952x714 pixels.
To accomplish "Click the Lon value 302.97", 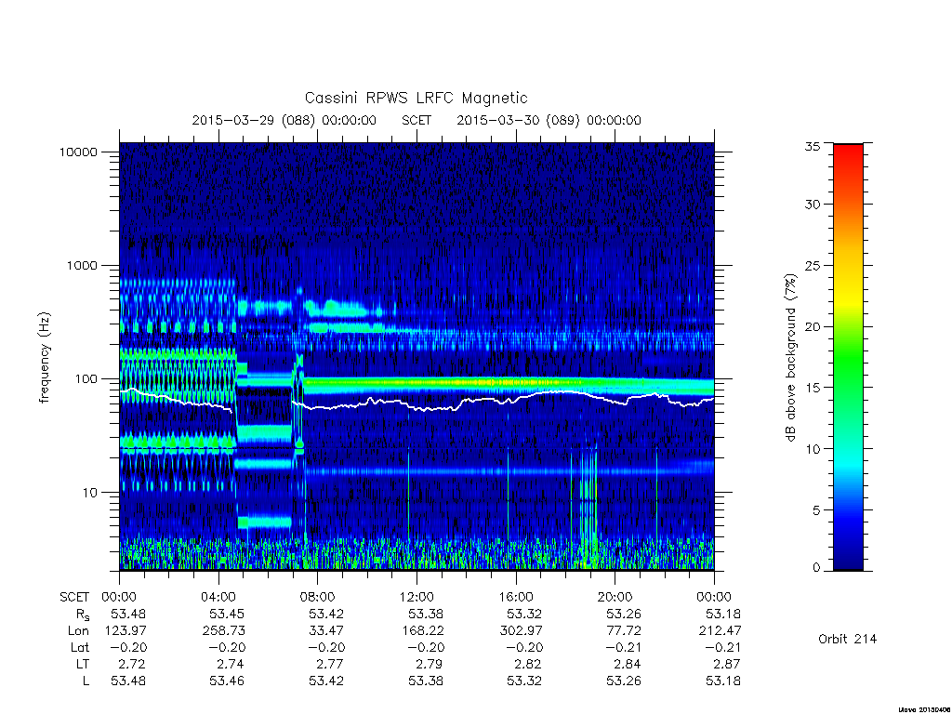I will [x=521, y=631].
